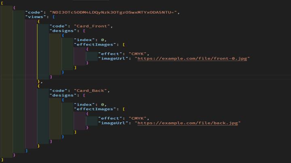Click the "index" key in the Card_Back block
291x163 pixels.
(x=84, y=104)
